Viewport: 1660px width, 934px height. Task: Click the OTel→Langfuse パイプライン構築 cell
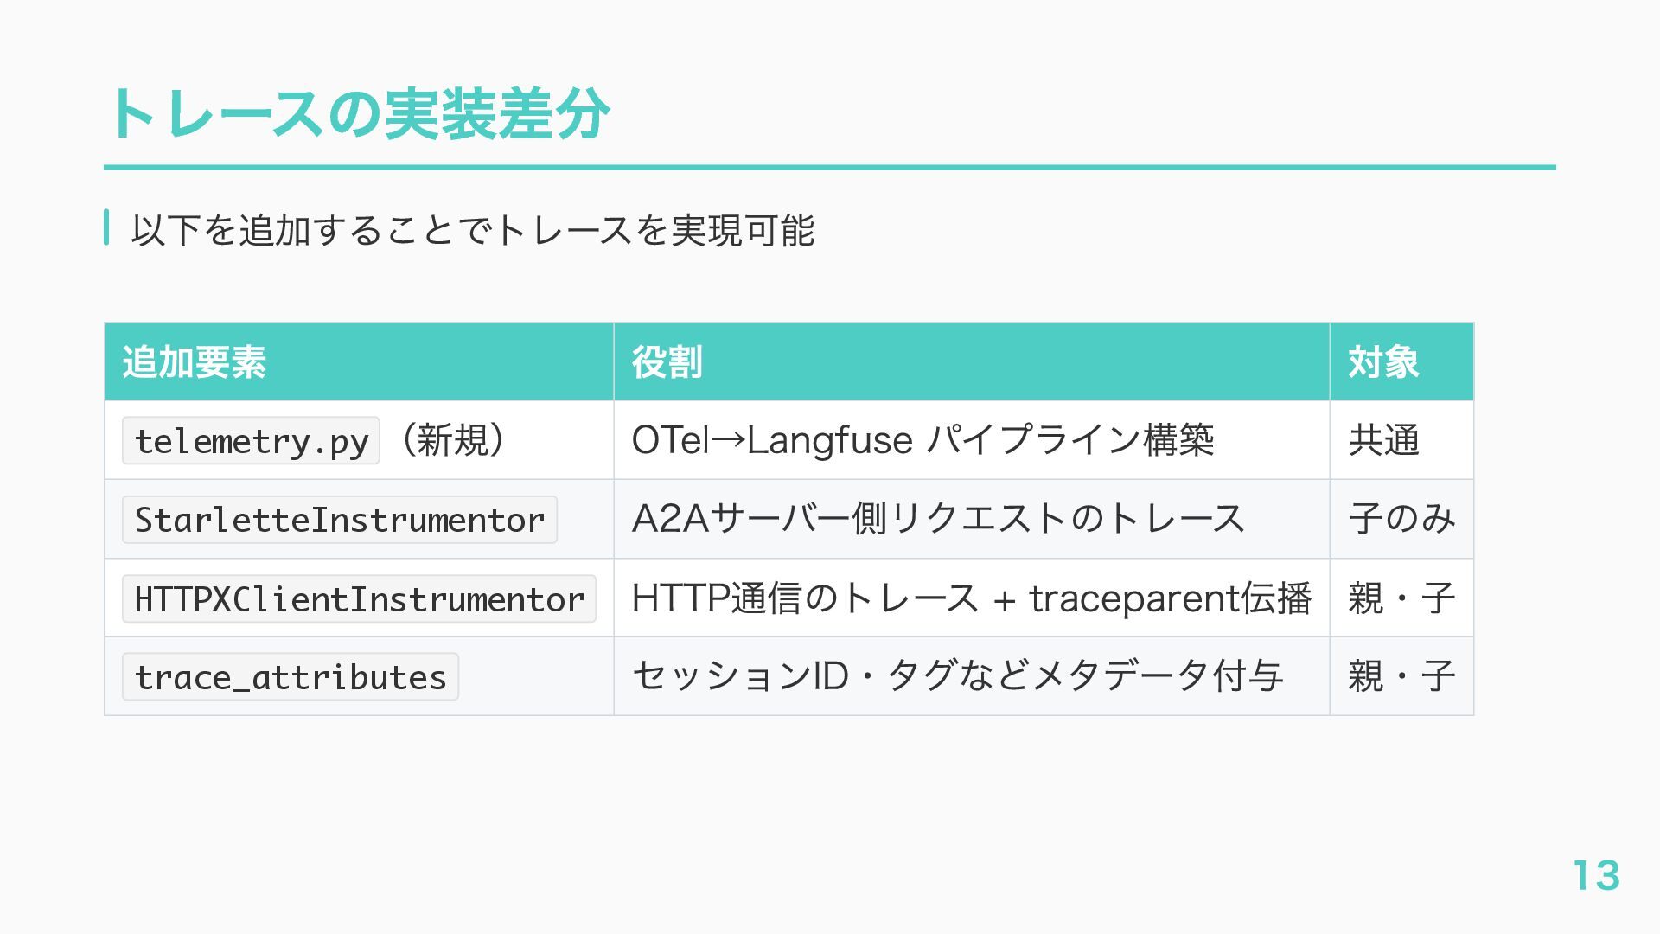pos(972,440)
